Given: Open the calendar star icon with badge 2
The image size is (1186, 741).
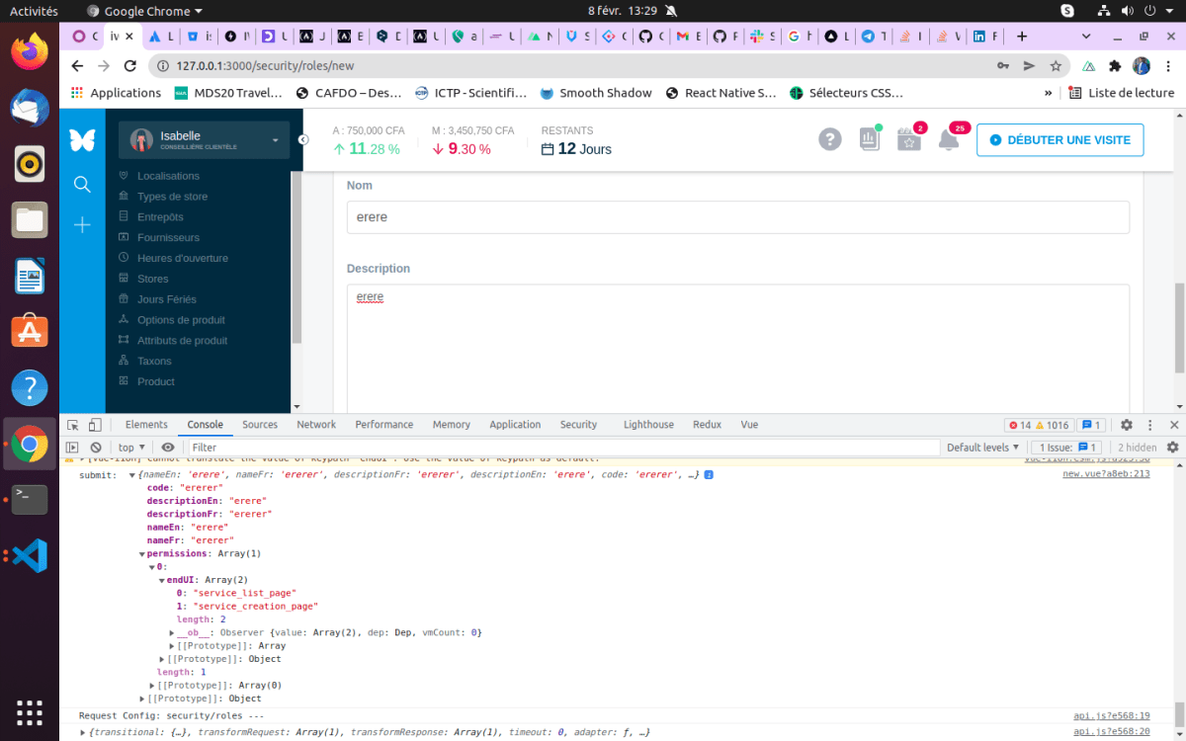Looking at the screenshot, I should coord(909,139).
